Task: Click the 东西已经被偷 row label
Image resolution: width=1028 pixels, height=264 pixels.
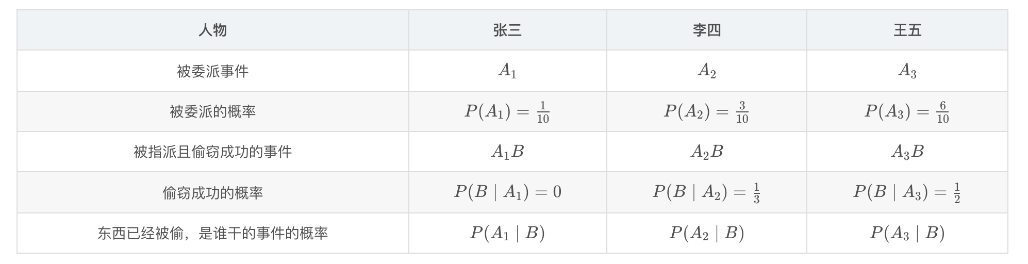Action: coord(212,233)
